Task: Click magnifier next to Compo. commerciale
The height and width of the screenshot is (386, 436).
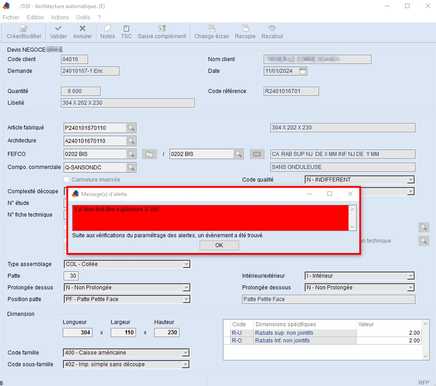Action: [x=131, y=168]
